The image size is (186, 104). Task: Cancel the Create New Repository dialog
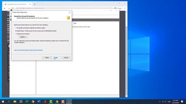coord(66,58)
